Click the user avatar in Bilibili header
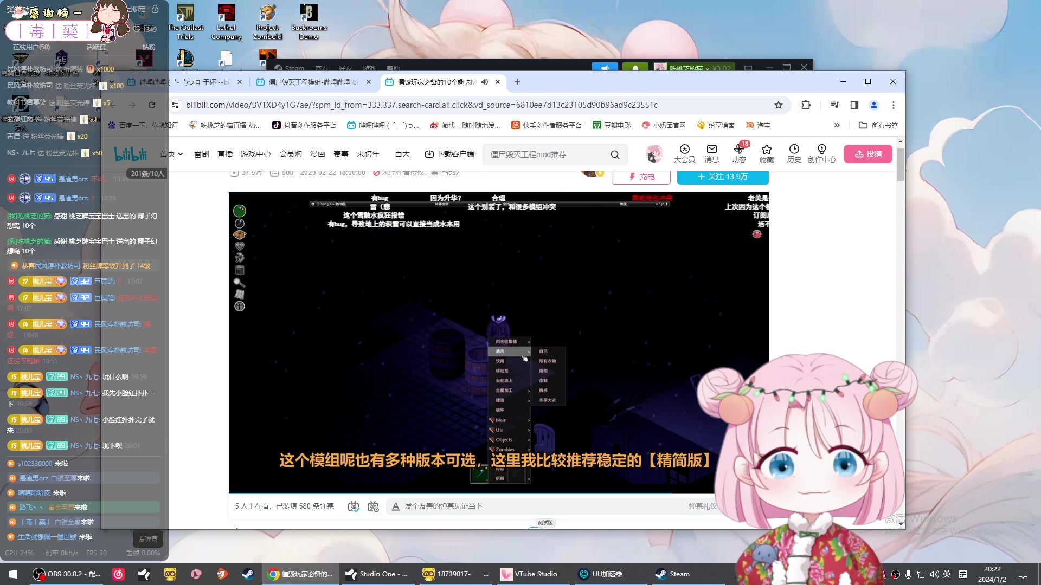 pos(654,154)
